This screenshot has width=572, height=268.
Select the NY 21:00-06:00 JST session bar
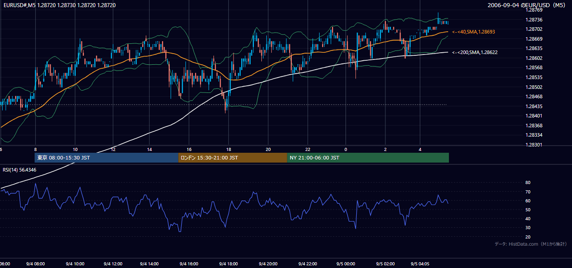click(368, 158)
